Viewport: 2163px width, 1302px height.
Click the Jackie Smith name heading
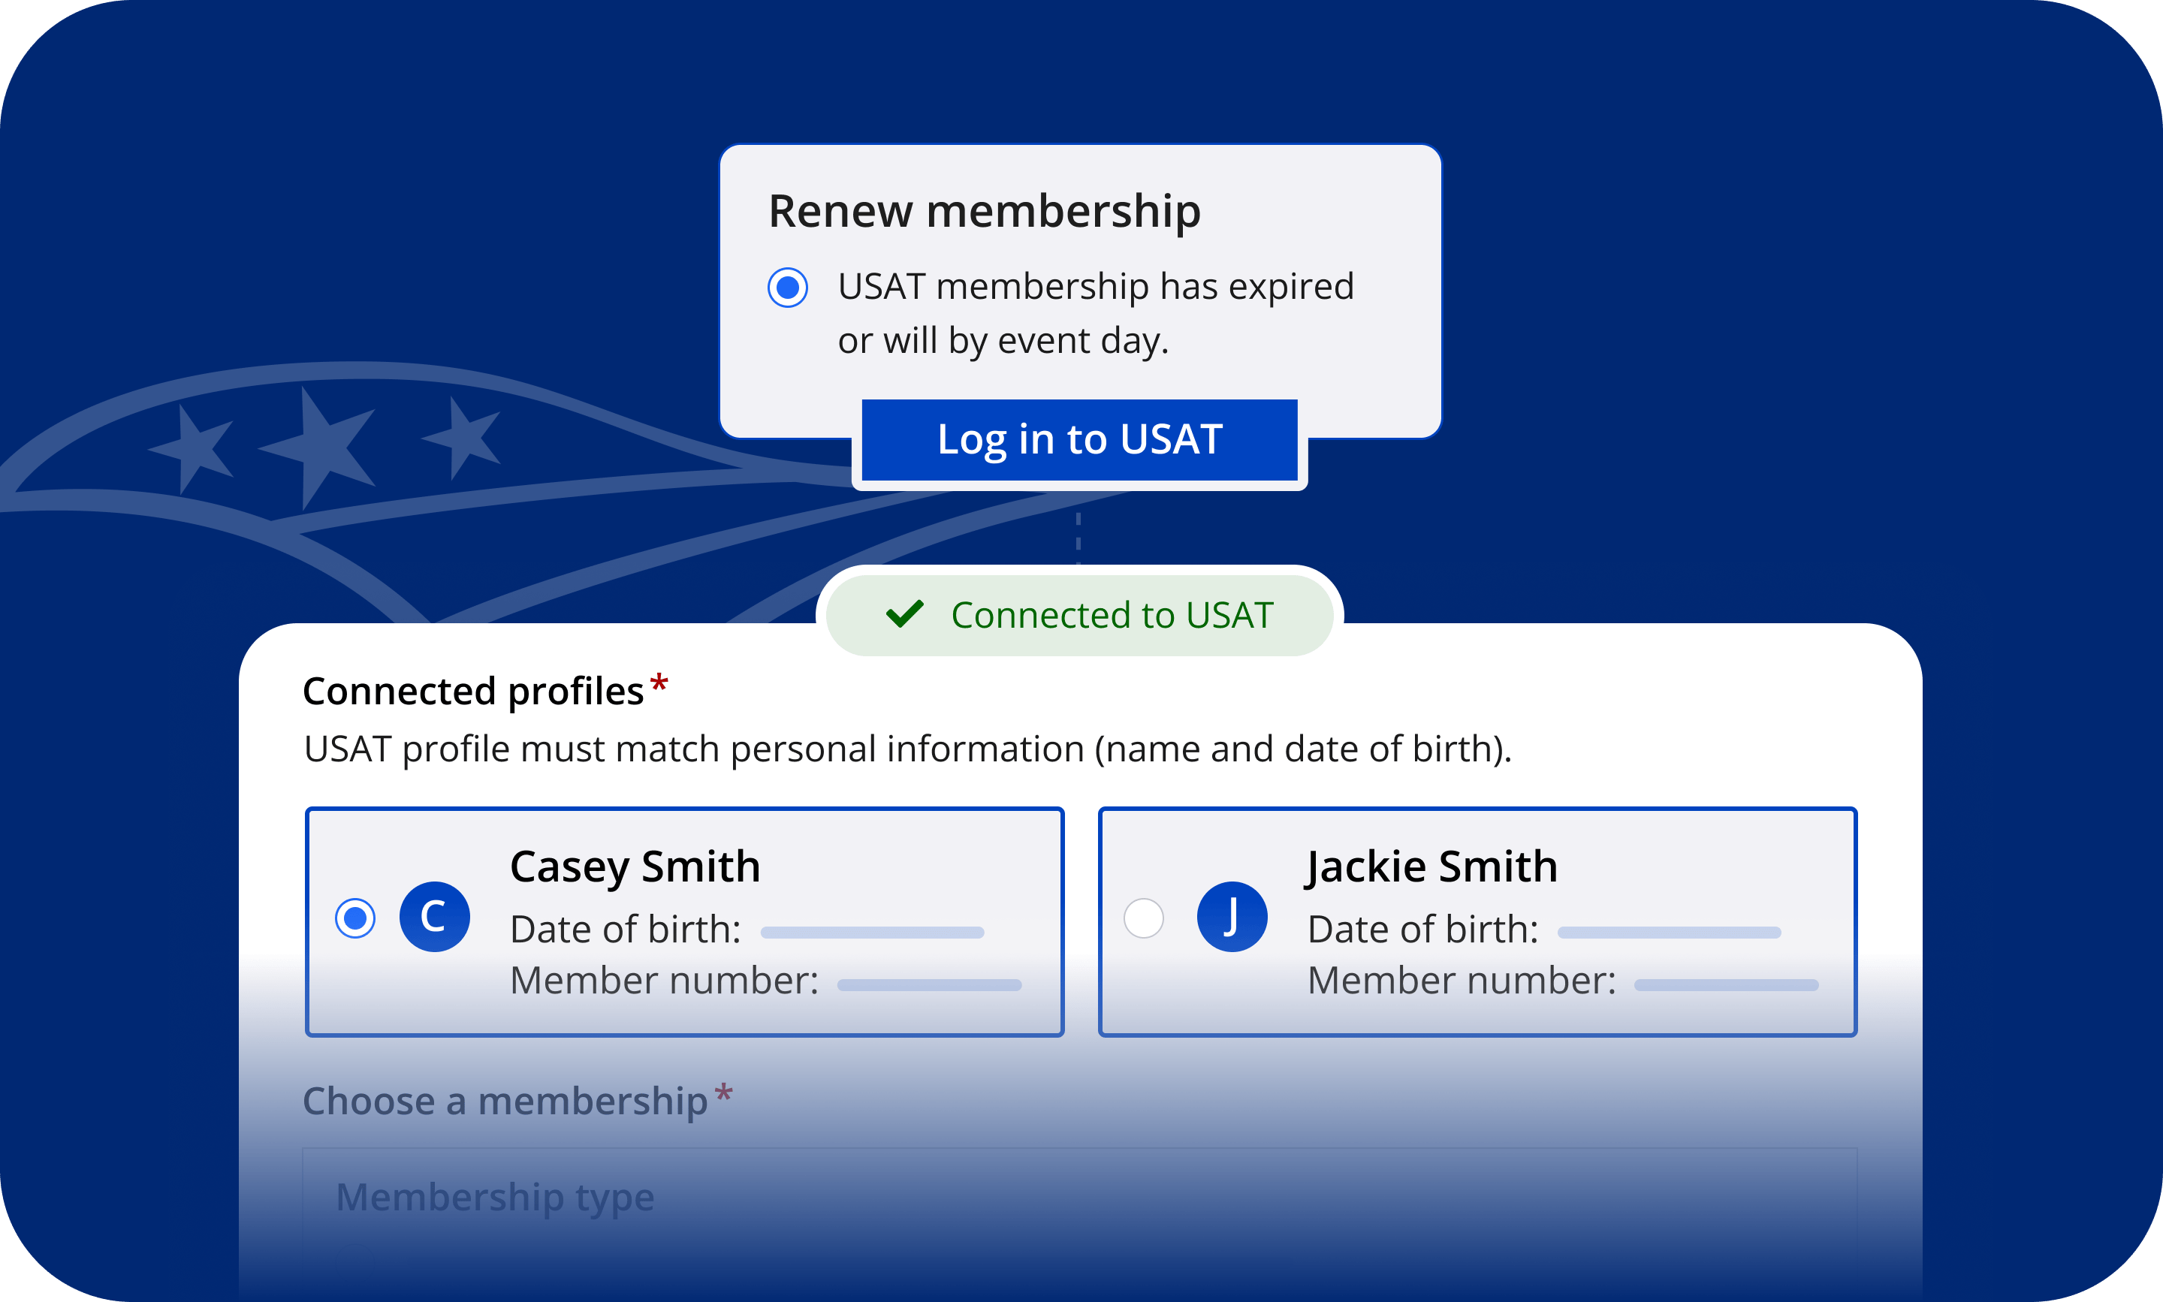pyautogui.click(x=1432, y=866)
